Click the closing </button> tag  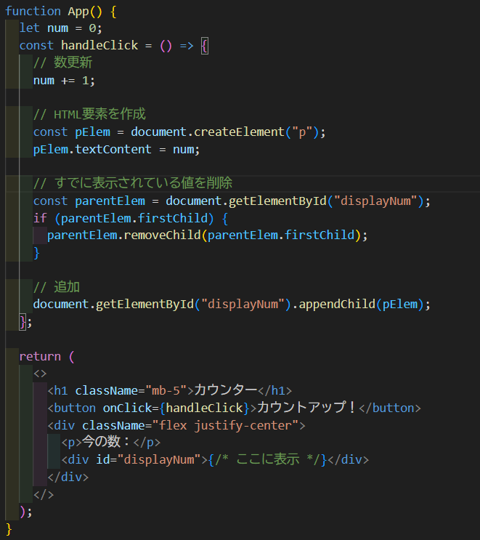(390, 408)
